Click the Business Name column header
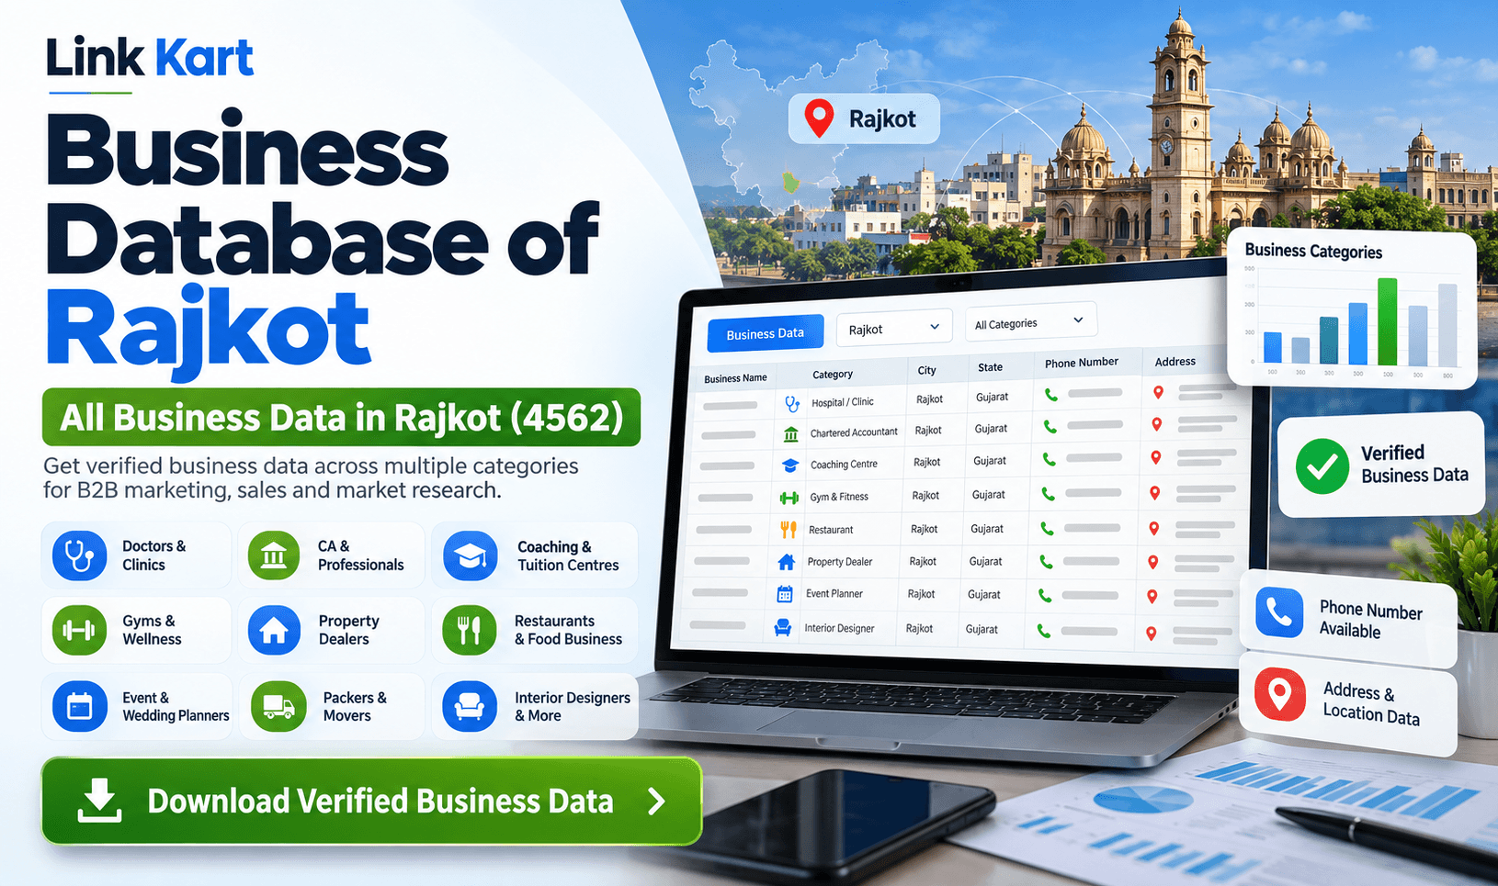The image size is (1498, 886). click(735, 378)
